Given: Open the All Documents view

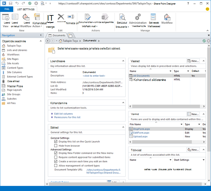Looking at the screenshot, I should click(x=141, y=76).
